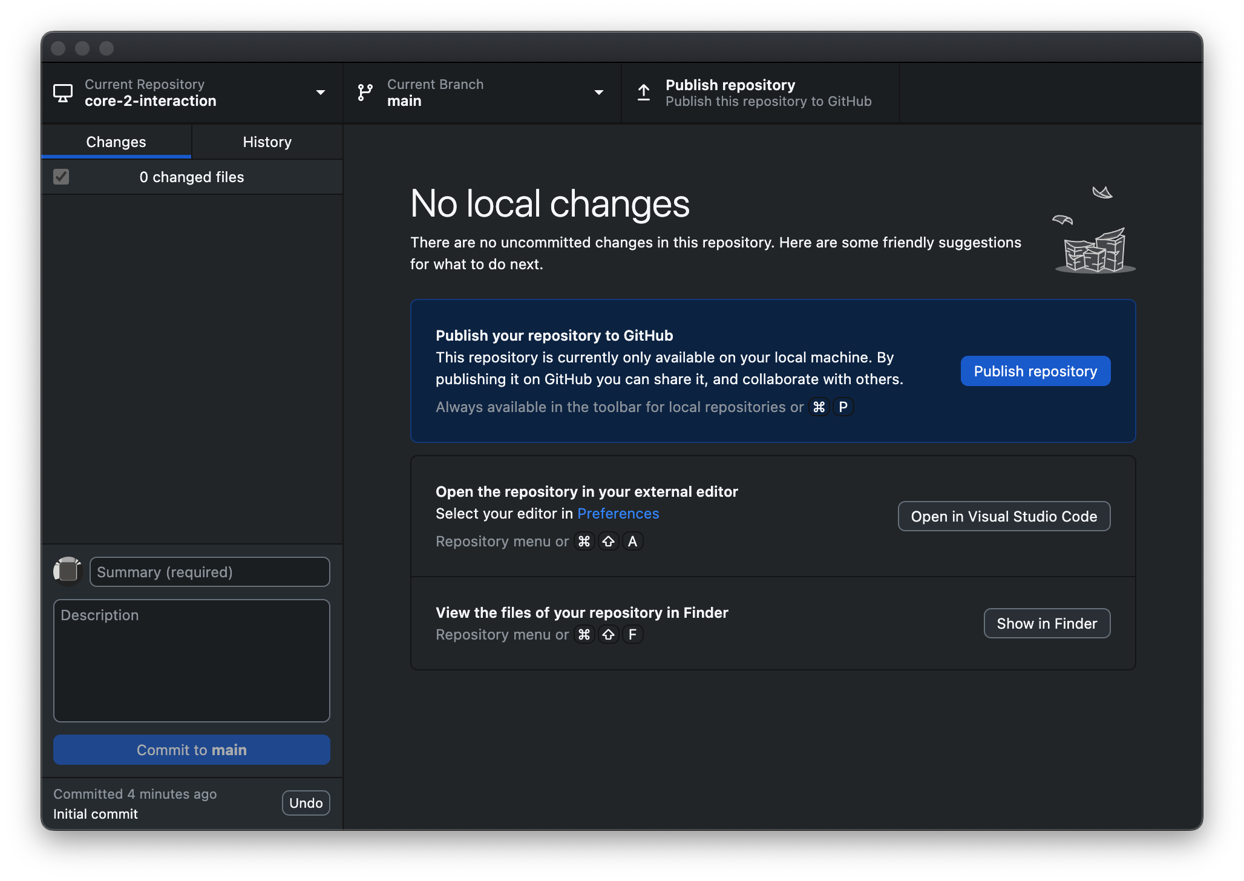Viewport: 1244px width, 881px height.
Task: Click the git branch icon
Action: click(x=365, y=93)
